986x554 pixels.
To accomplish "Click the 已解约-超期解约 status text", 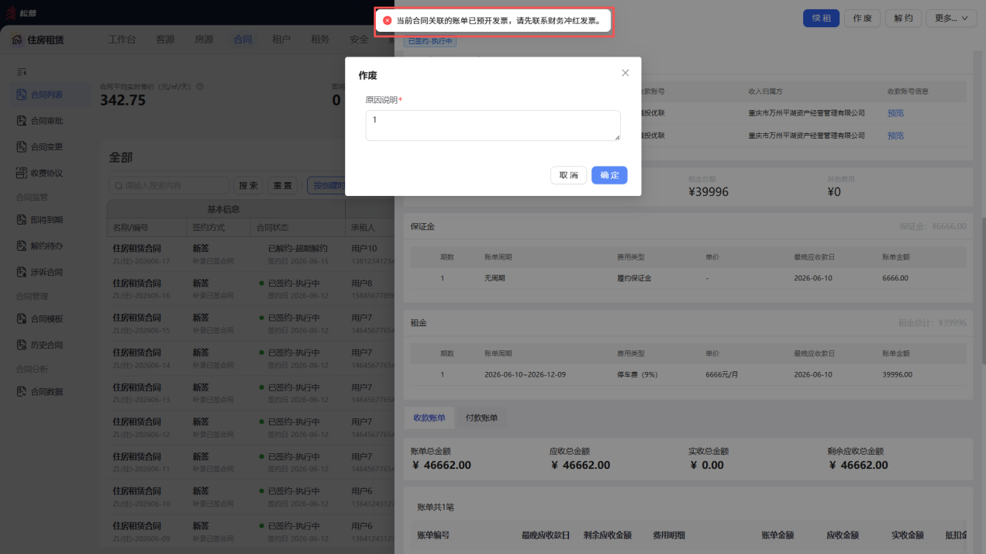I will 298,249.
